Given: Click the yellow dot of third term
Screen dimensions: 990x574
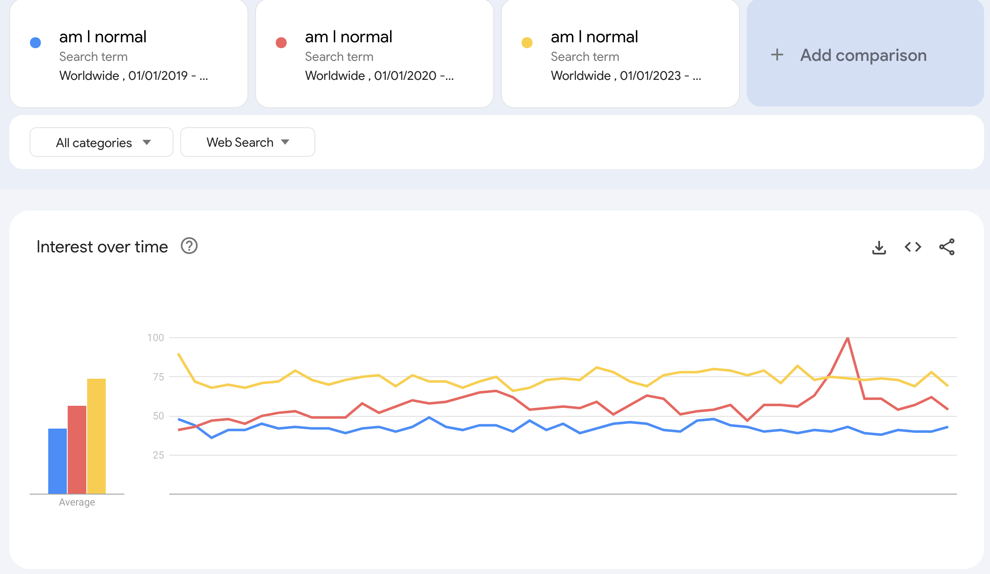Looking at the screenshot, I should pyautogui.click(x=527, y=43).
